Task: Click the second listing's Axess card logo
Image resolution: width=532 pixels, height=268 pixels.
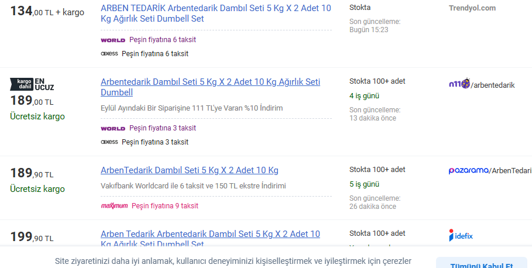Action: (x=109, y=142)
